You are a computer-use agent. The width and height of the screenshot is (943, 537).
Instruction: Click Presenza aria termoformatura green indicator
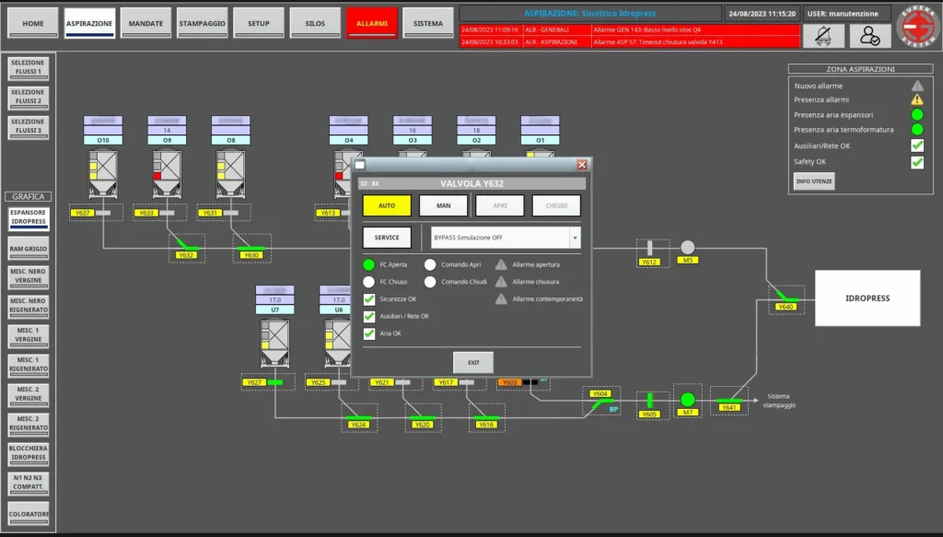916,129
